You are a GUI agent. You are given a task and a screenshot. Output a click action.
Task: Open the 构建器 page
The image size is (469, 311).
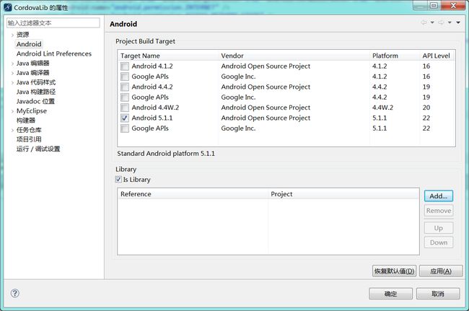26,121
